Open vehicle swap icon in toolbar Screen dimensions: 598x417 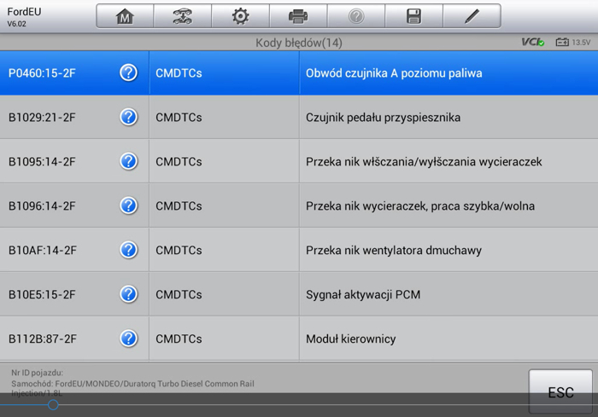182,16
